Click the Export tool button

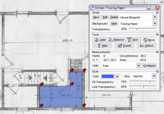pyautogui.click(x=124, y=46)
